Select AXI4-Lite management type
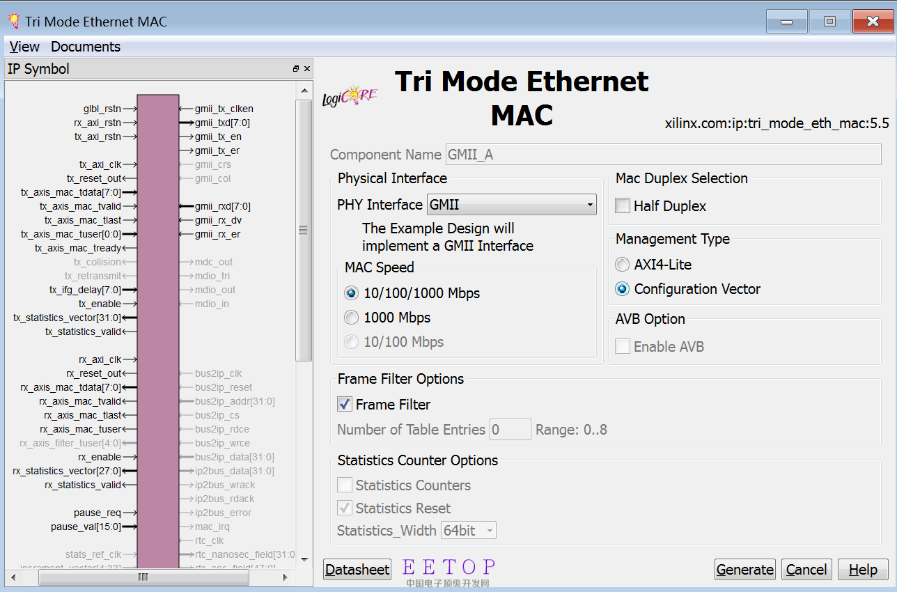Viewport: 897px width, 592px height. (x=623, y=265)
